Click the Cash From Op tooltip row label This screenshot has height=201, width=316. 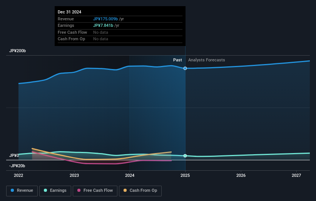(x=71, y=39)
